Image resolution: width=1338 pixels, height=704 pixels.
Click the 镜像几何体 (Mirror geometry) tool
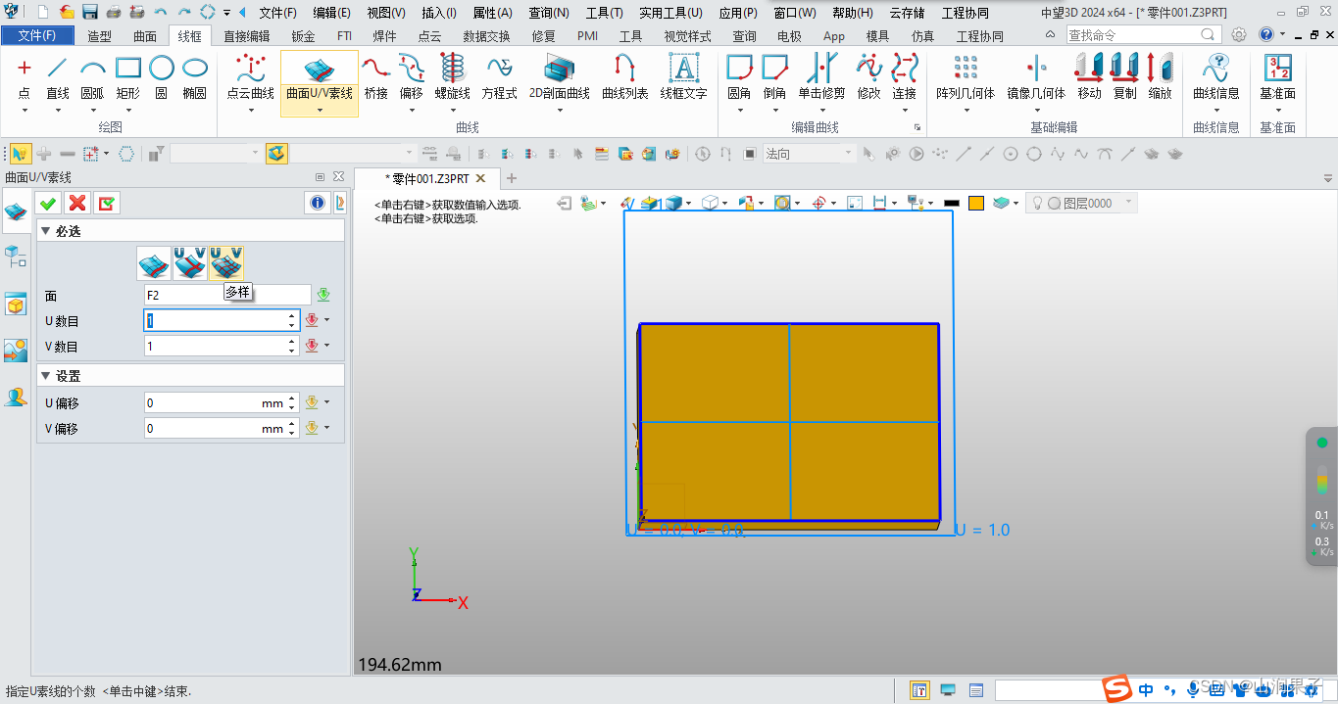(1036, 78)
